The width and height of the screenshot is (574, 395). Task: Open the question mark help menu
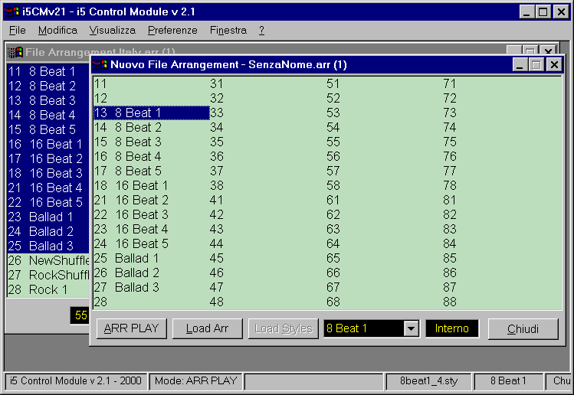click(261, 31)
